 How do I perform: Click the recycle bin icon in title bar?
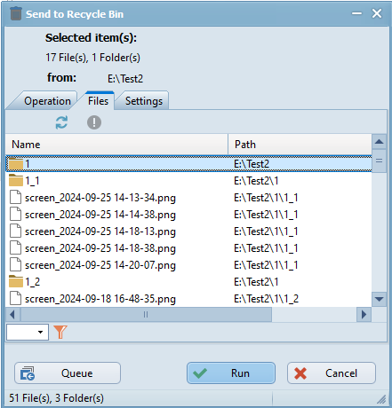16,14
